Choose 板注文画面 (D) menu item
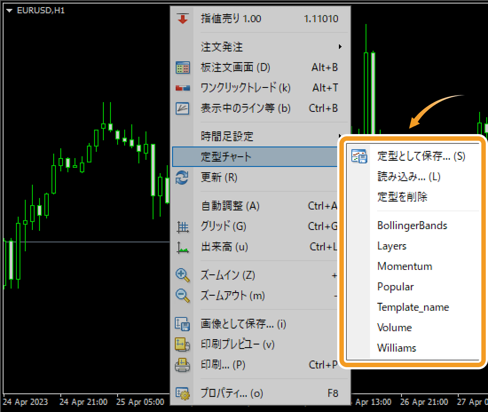The image size is (488, 412). 261,67
